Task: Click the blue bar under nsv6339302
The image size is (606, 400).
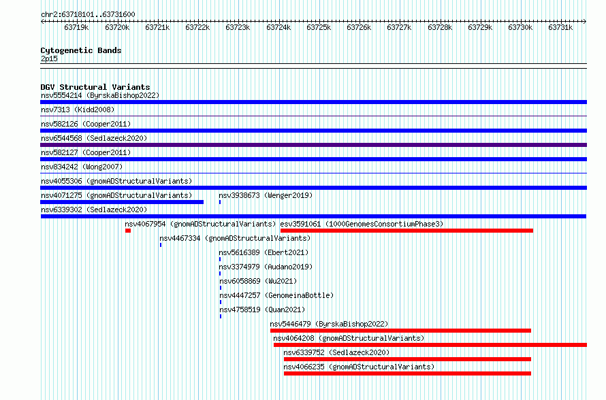Action: [313, 216]
